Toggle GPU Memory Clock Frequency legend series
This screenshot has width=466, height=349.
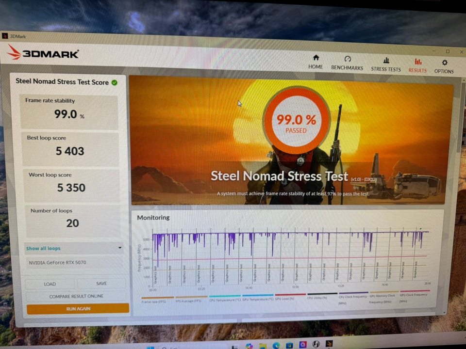[383, 297]
